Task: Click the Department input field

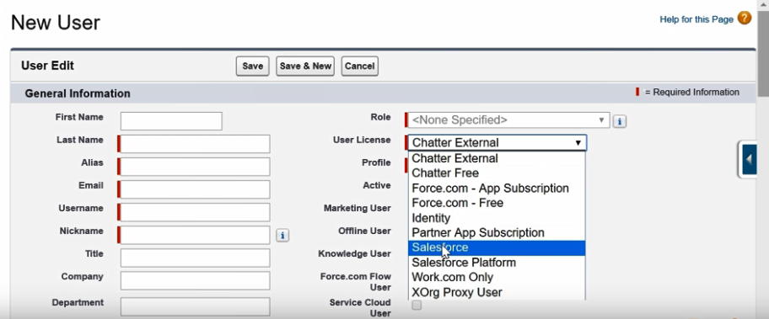Action: coord(195,306)
